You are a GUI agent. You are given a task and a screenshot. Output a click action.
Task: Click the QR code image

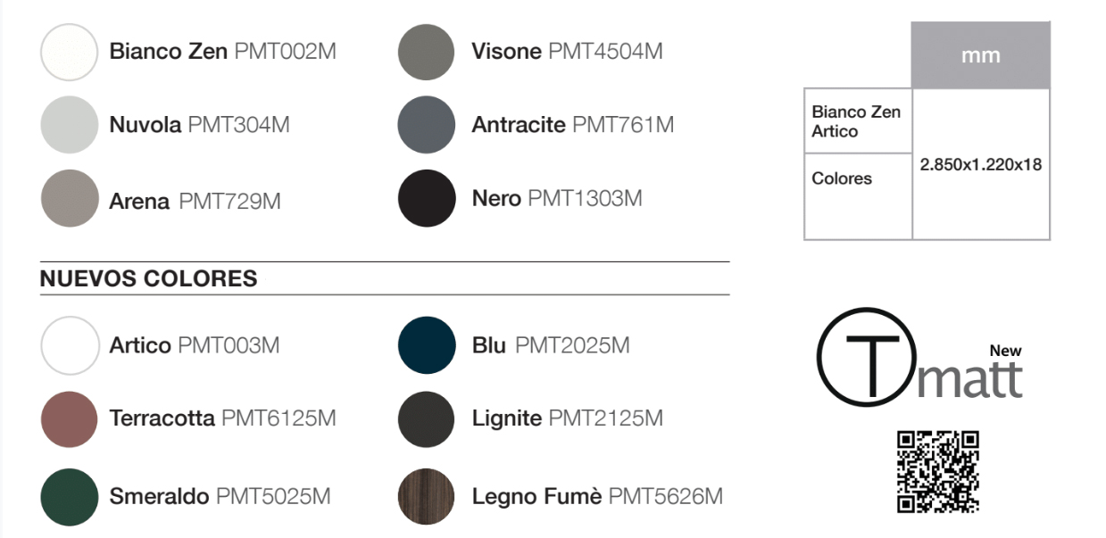coord(938,472)
